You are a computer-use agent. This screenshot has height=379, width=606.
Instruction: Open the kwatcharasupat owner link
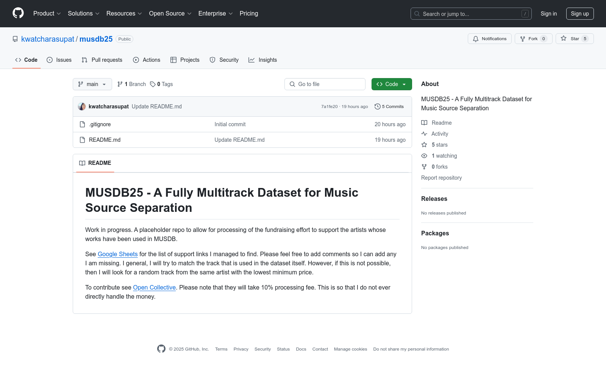[48, 39]
